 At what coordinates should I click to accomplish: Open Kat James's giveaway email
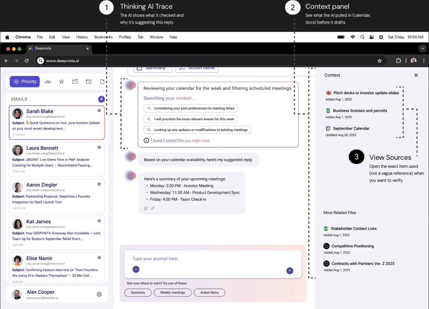coord(57,233)
